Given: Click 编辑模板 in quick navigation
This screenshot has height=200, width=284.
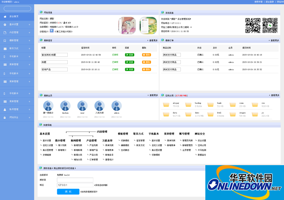Looking at the screenshot, I should 125,145.
